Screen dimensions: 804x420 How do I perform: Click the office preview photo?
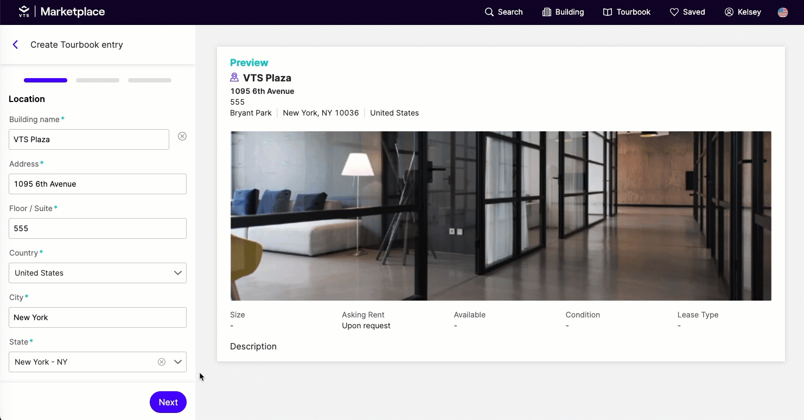click(501, 216)
